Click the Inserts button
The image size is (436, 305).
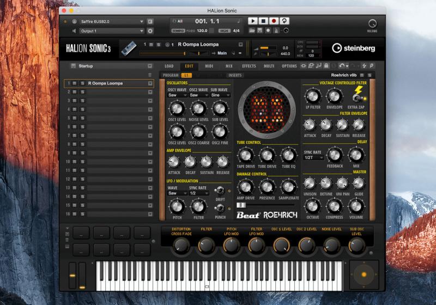coord(235,75)
